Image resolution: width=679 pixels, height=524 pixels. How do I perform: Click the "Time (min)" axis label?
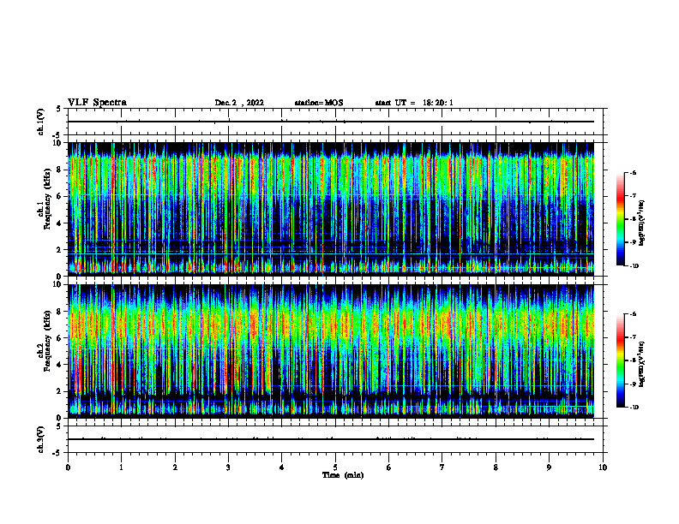(343, 475)
